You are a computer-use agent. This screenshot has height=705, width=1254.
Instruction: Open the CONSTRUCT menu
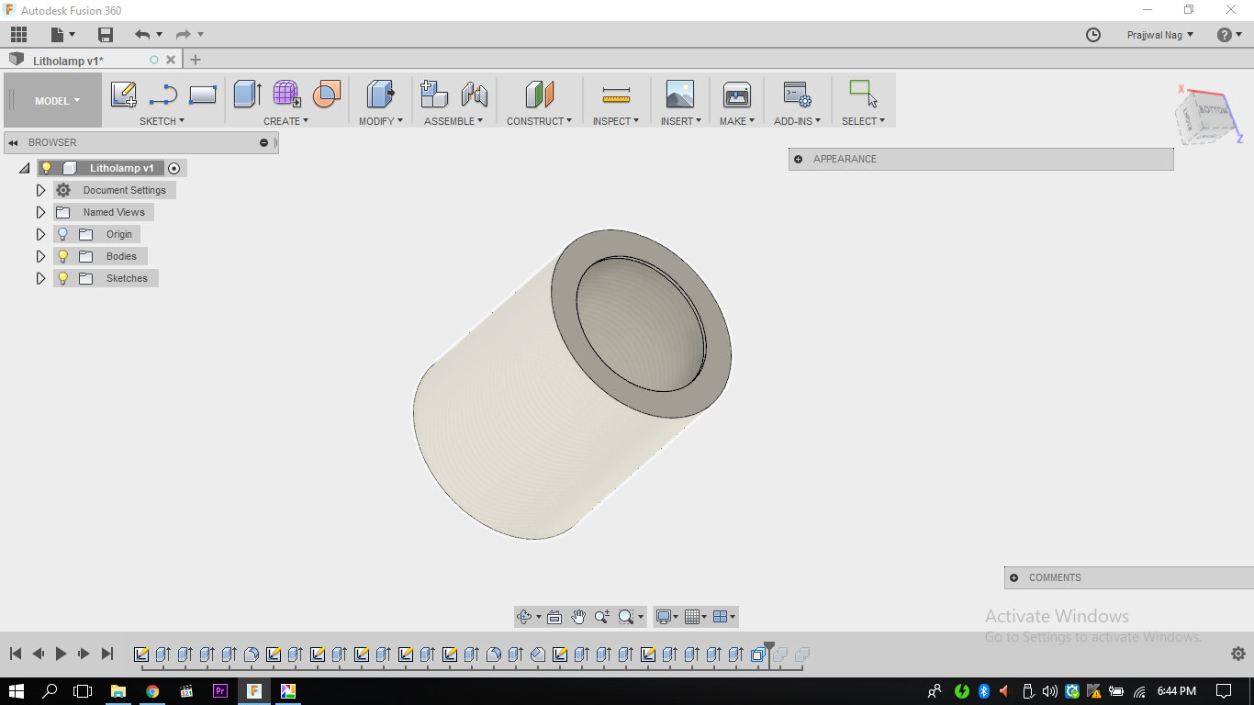(539, 121)
